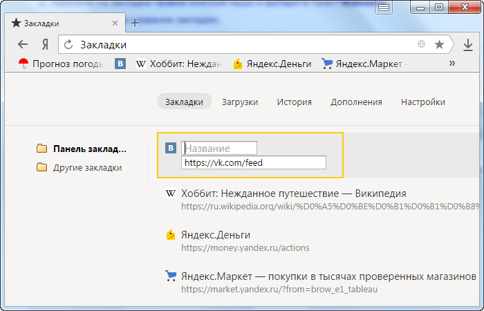The image size is (484, 311).
Task: Open the Яндекс.Маркет bookmark in the bar
Action: 365,64
